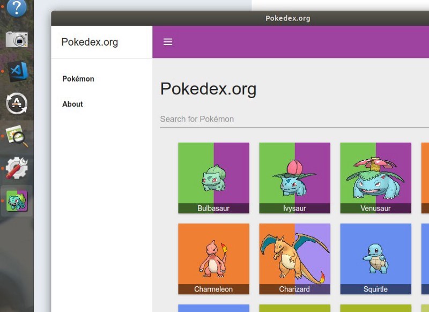Open Software Updater from the dock

(x=17, y=103)
